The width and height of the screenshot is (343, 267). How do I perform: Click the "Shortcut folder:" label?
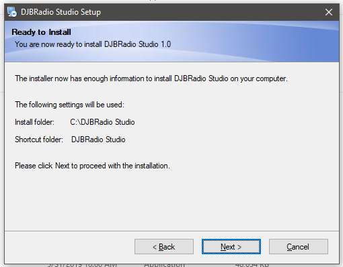pos(39,140)
